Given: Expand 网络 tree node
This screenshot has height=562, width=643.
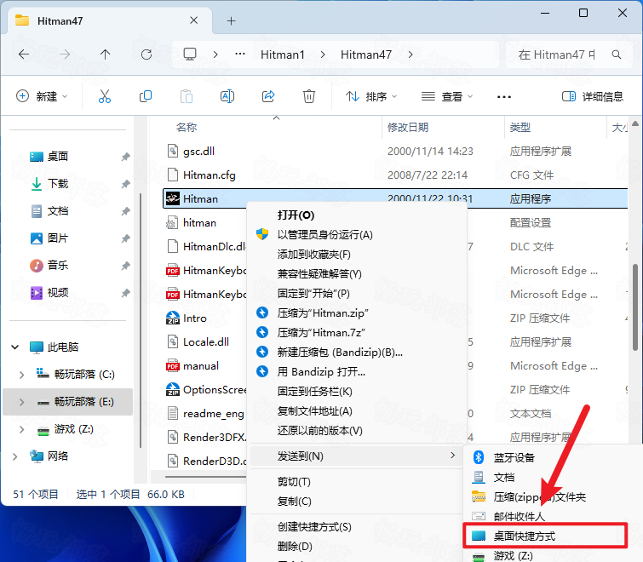Looking at the screenshot, I should coord(14,456).
